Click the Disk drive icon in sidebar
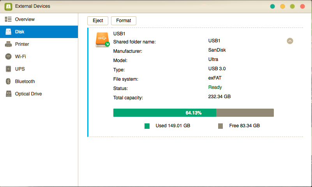Viewport: 312px width, 187px height. [x=8, y=32]
